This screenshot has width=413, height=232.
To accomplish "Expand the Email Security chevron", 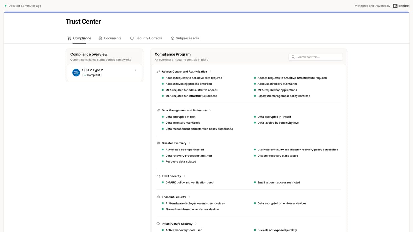I will [185, 176].
